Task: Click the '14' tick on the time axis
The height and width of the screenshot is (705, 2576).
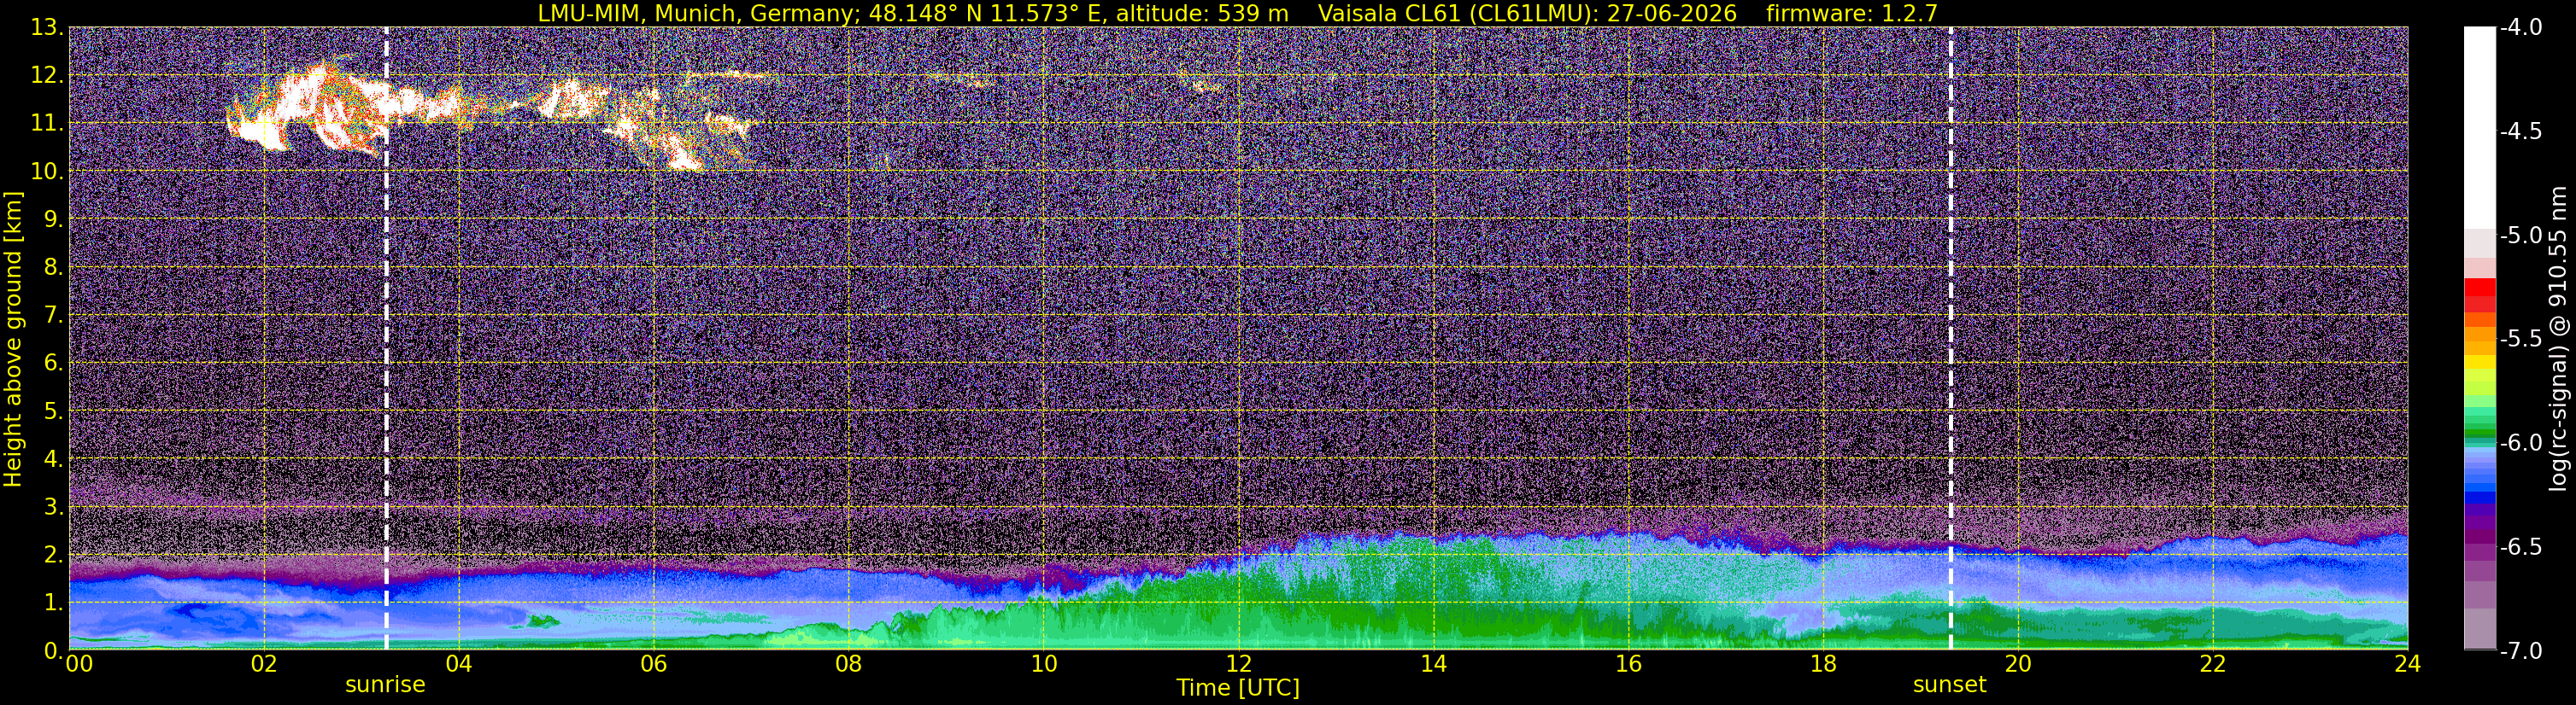Action: tap(1433, 664)
